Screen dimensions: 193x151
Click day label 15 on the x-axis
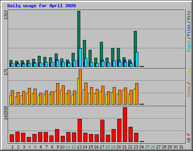click(90, 147)
